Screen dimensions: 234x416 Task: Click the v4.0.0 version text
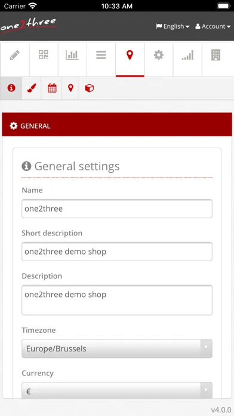(221, 410)
